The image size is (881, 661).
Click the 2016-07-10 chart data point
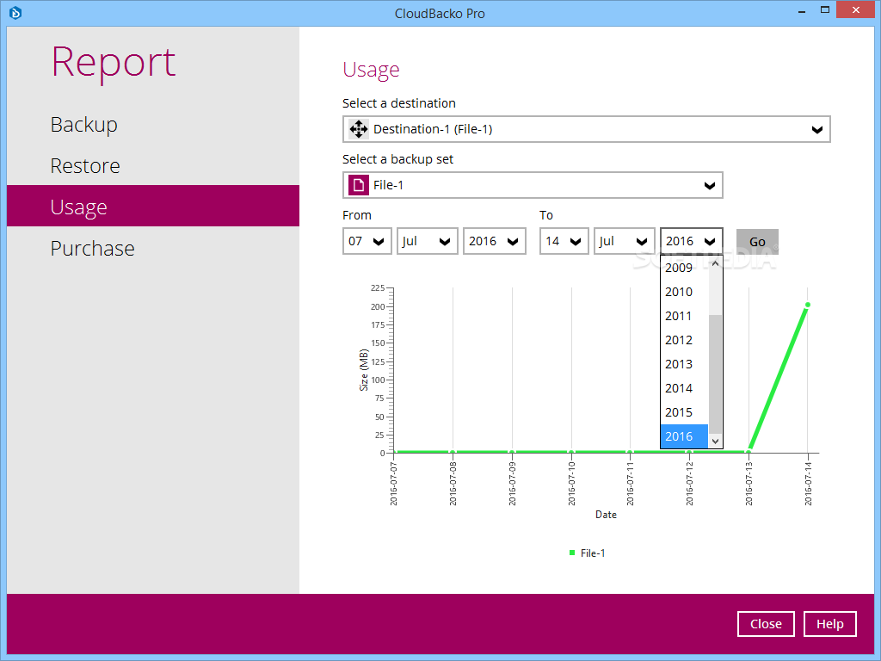571,452
